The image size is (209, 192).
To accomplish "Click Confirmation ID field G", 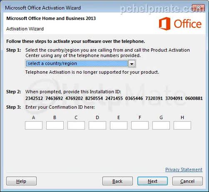I will [161, 125].
